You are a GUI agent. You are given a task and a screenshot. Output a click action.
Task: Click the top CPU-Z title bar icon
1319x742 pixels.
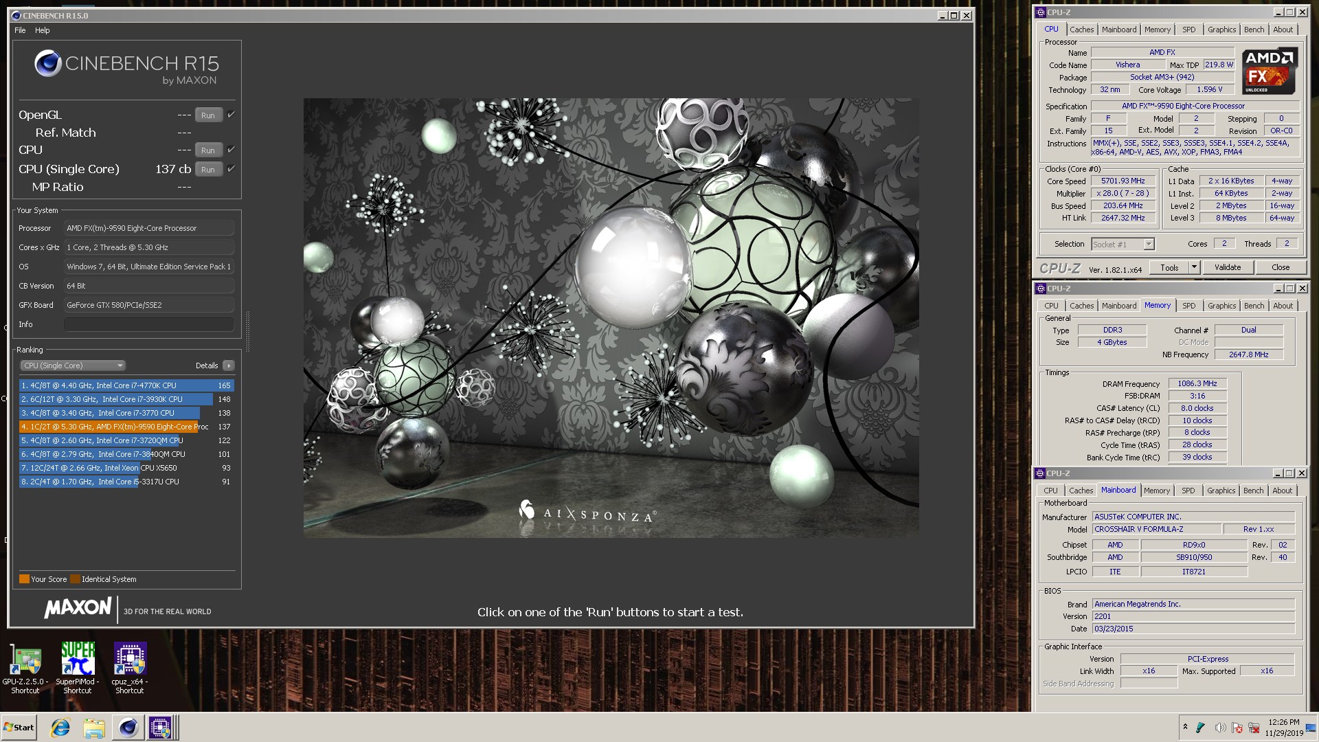point(1041,12)
